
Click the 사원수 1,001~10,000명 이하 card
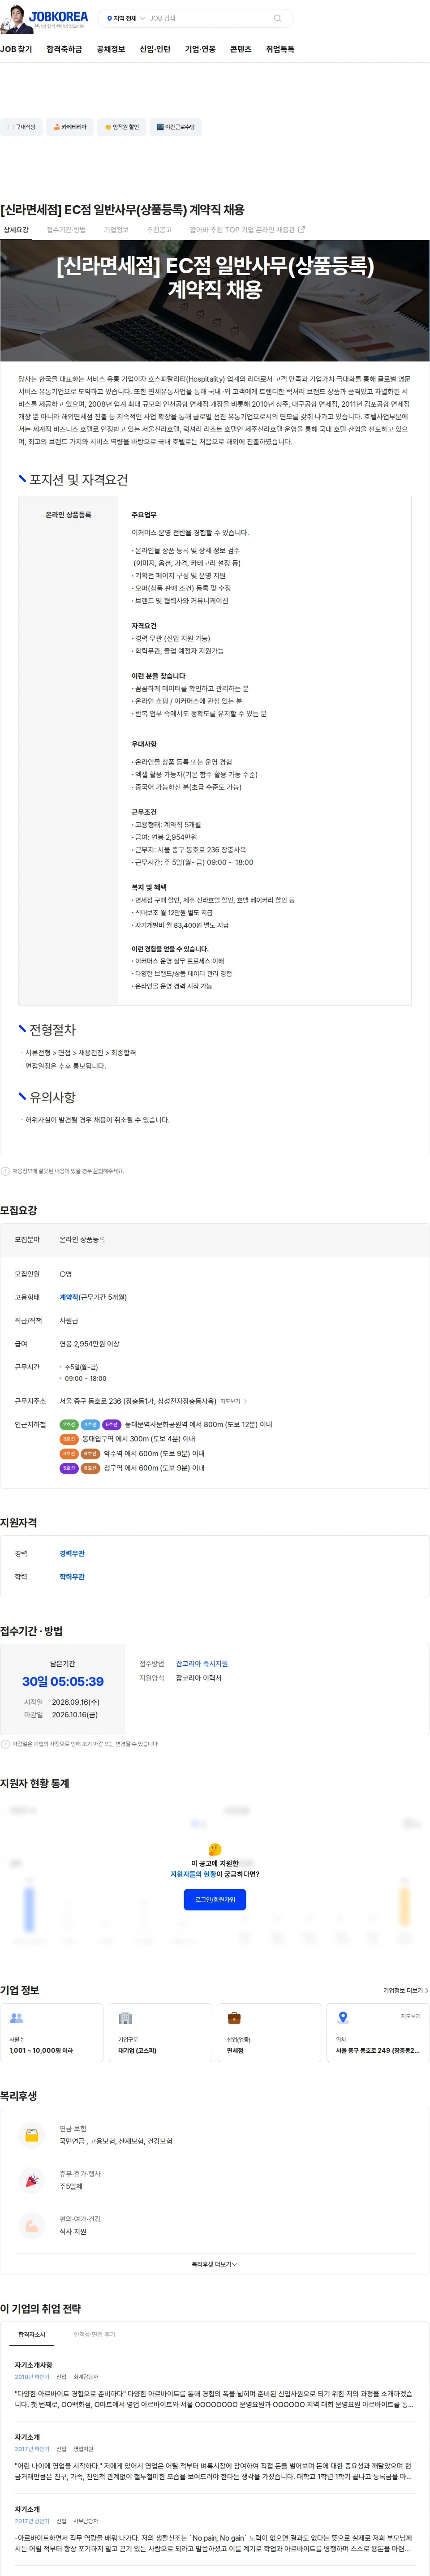[52, 2032]
